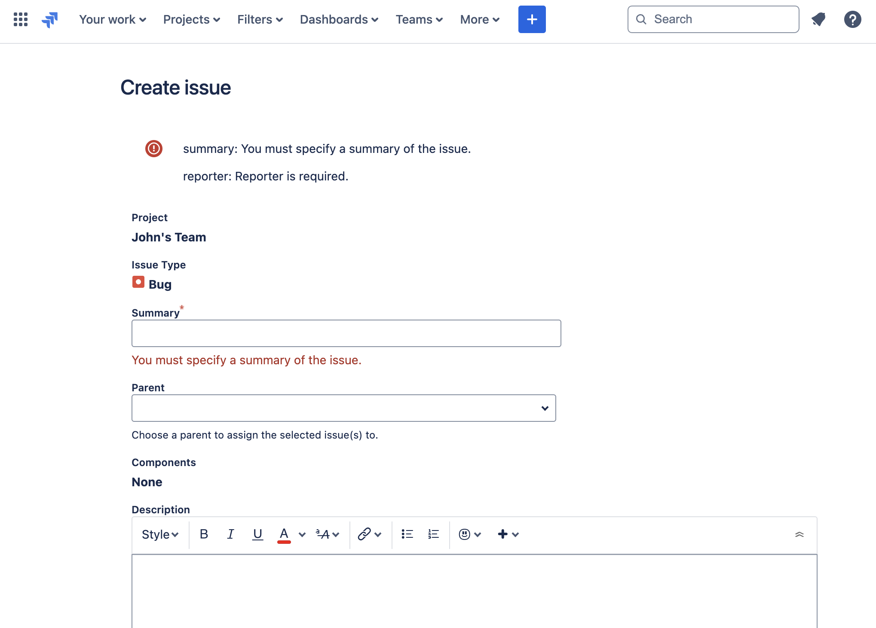Open the Dashboards menu
The height and width of the screenshot is (628, 876).
339,19
